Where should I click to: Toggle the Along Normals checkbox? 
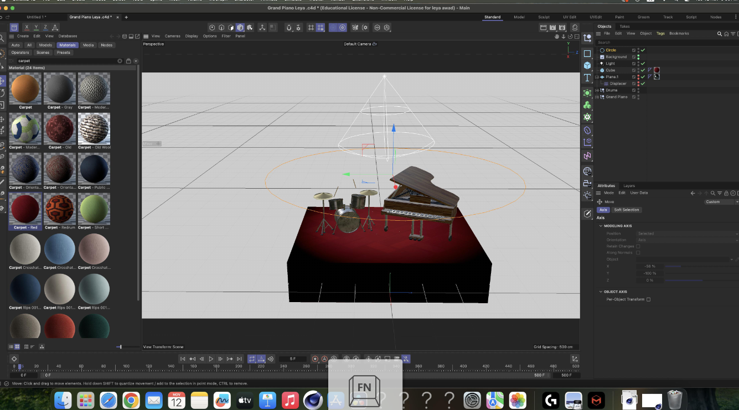pos(638,253)
